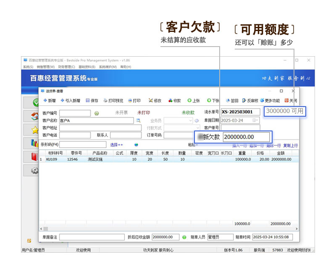Click horizontal scrollbar right arrow under table
This screenshot has width=336, height=277.
tap(297, 229)
